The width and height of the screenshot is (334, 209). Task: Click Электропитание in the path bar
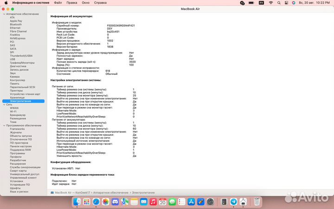tap(143, 193)
